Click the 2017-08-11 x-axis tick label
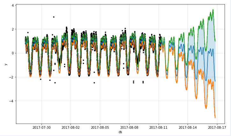The image size is (231, 136). (x=159, y=127)
